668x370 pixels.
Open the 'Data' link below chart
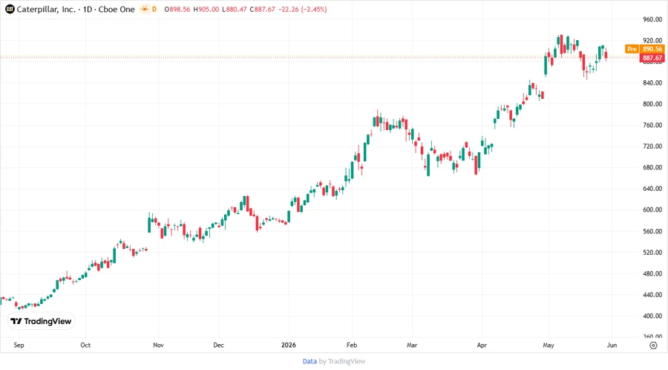click(310, 361)
